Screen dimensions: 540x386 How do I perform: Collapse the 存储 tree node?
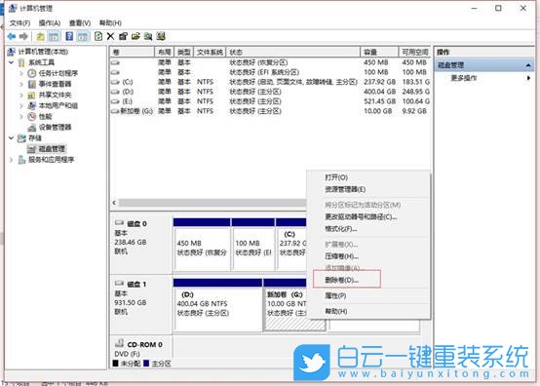pos(11,138)
